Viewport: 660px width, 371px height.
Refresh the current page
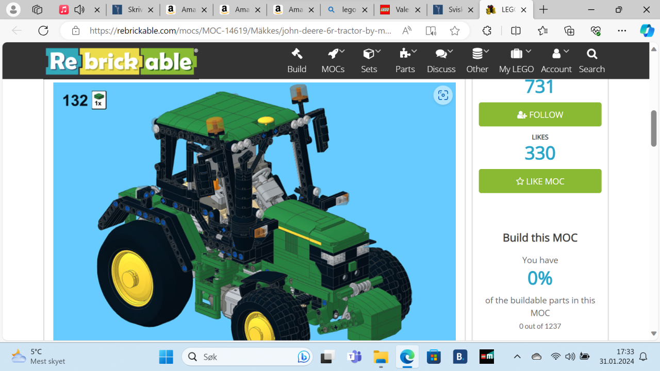tap(43, 31)
